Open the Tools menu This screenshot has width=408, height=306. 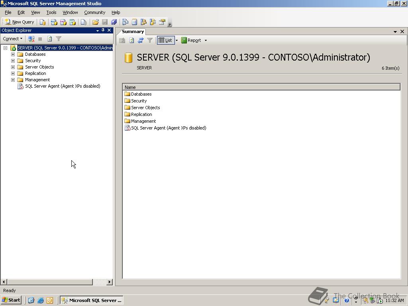(51, 12)
